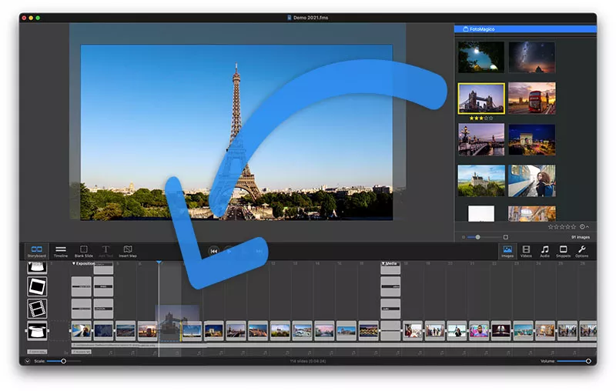Viewport: 616px width, 391px height.
Task: Adjust the Volume slider
Action: [574, 361]
